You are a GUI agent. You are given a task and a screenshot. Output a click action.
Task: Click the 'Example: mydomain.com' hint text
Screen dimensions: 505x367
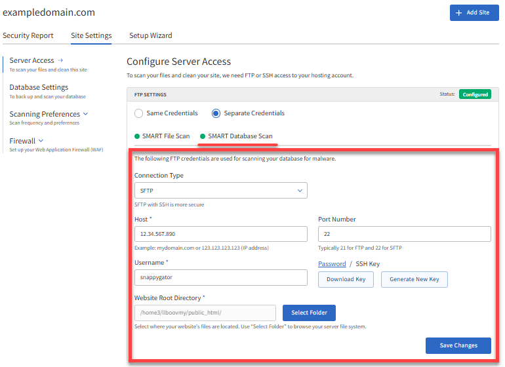201,248
